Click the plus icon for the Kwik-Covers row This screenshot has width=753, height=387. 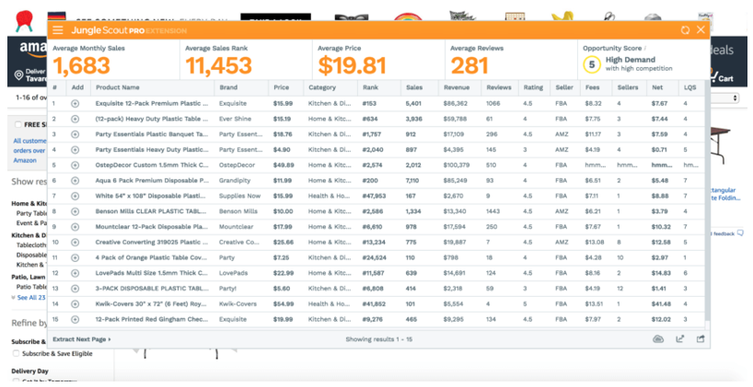point(75,303)
